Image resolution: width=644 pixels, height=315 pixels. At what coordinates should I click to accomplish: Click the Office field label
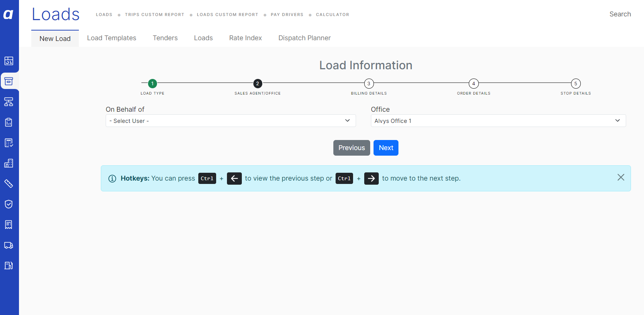(x=380, y=109)
